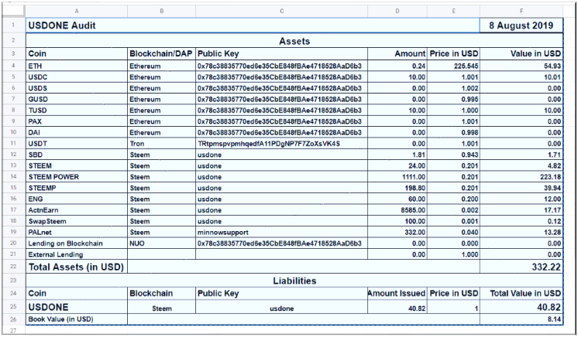Select the 'DAI' coin cell
Image resolution: width=578 pixels, height=337 pixels.
pyautogui.click(x=77, y=132)
